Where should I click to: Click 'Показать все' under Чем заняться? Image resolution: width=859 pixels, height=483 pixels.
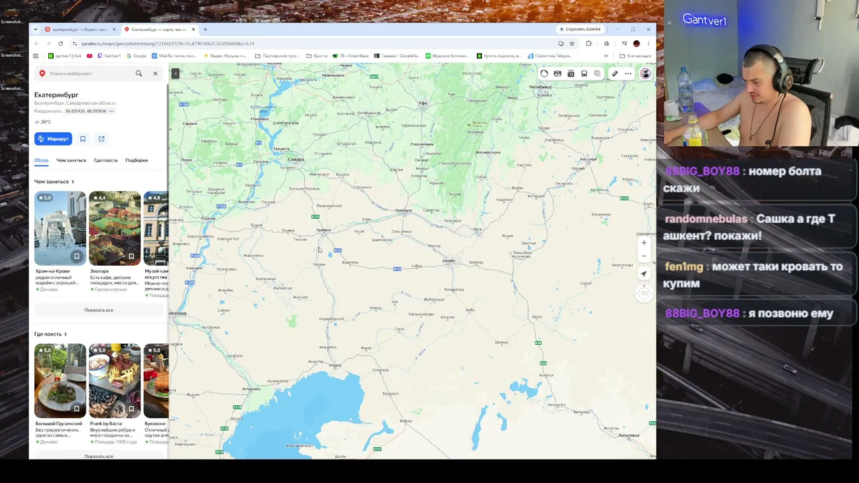99,310
